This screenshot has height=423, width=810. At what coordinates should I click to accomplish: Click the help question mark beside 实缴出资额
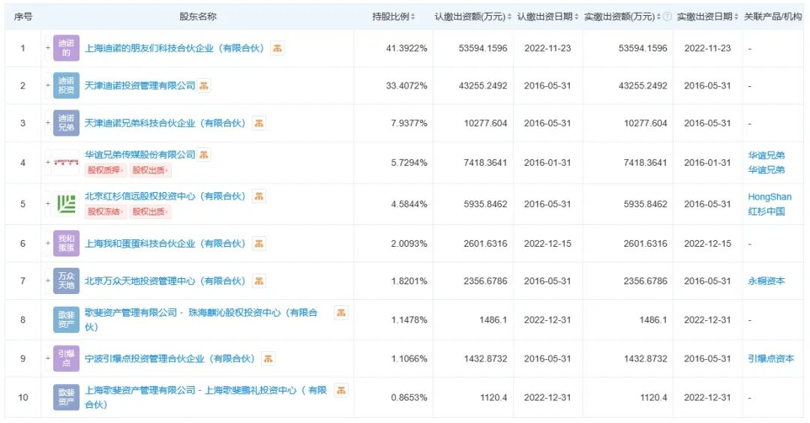[667, 16]
